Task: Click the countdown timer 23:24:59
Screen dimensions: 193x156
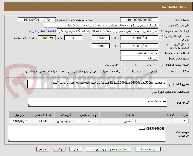Action: point(47,38)
